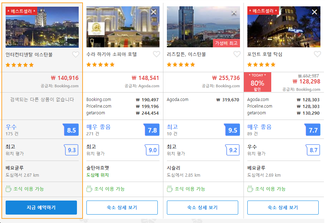Click the 7.7 review score badge

[x=313, y=130]
